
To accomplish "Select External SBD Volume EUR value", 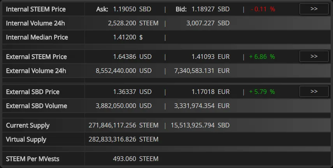I will [194, 106].
